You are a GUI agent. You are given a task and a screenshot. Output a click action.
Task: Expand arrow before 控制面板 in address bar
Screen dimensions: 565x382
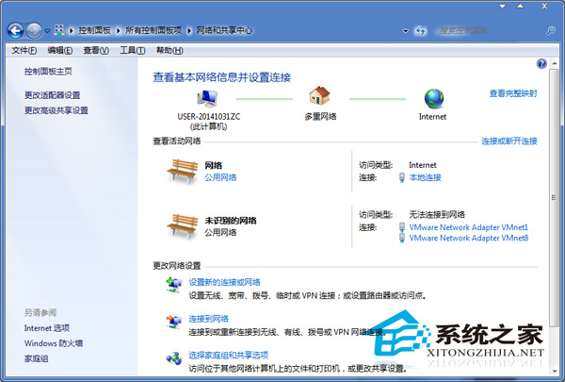[x=72, y=31]
